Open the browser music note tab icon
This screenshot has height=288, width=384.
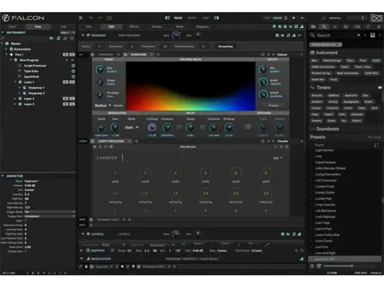coord(368,26)
